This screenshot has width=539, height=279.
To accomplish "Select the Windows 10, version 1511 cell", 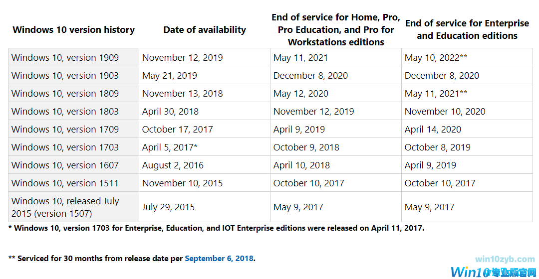I will tap(65, 183).
